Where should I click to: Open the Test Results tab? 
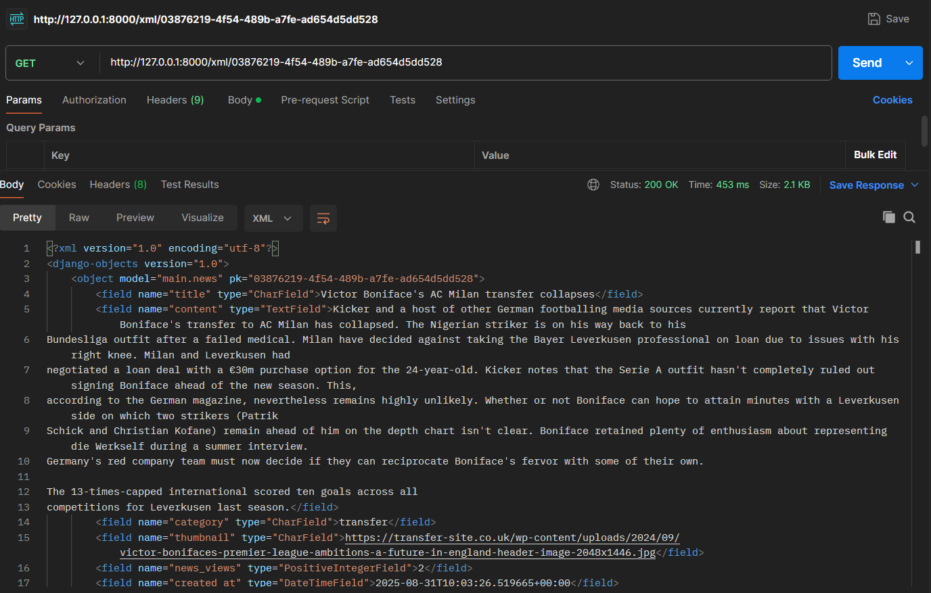point(189,185)
